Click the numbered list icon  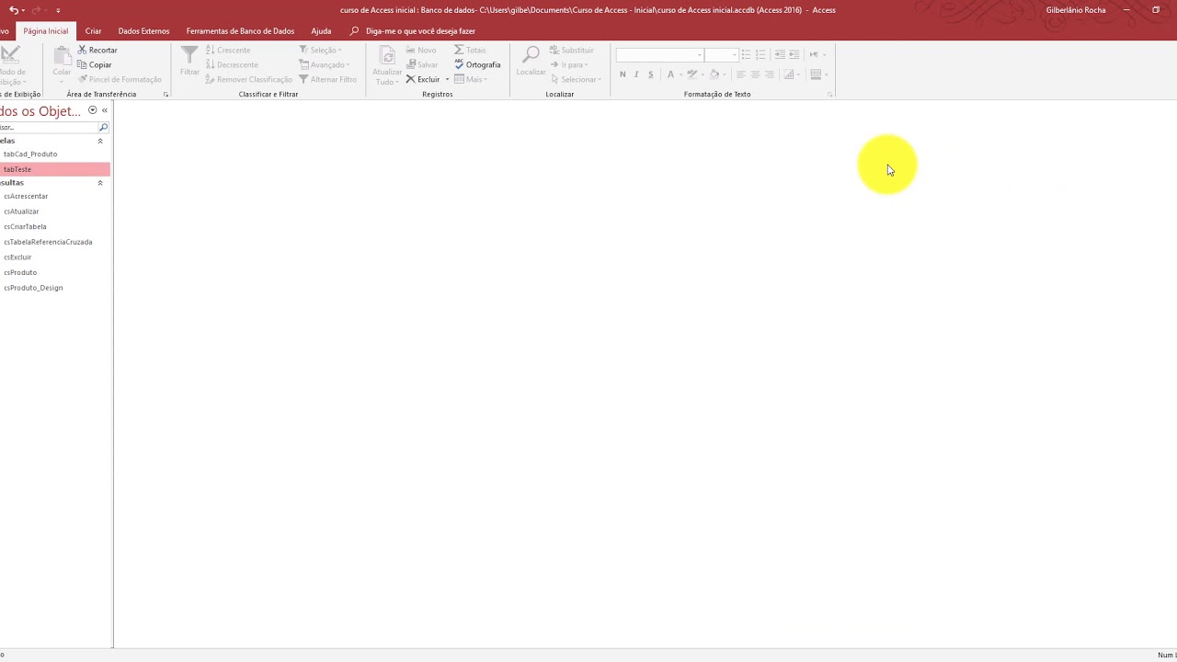760,55
